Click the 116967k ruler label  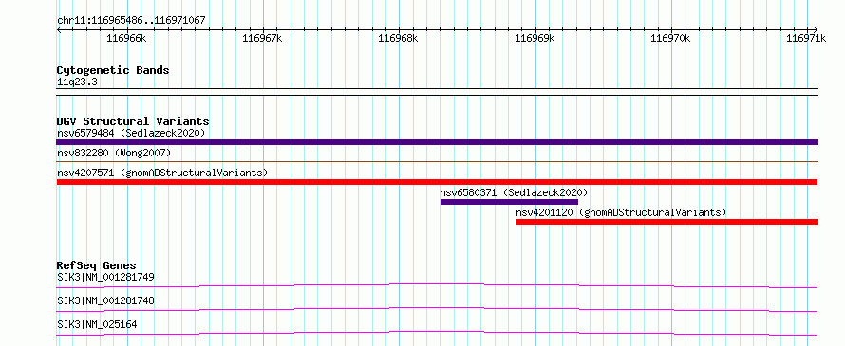(x=262, y=39)
